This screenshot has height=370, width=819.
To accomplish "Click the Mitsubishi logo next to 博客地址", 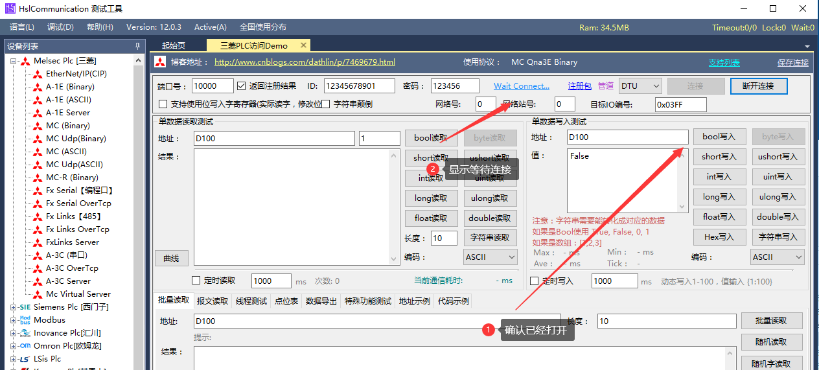I will [x=160, y=62].
